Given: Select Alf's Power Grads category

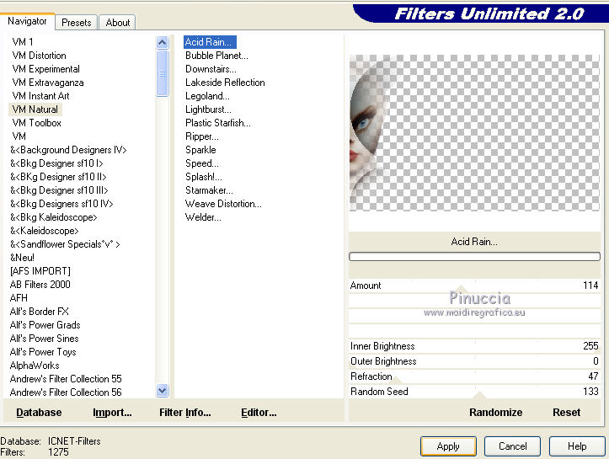Looking at the screenshot, I should 45,325.
